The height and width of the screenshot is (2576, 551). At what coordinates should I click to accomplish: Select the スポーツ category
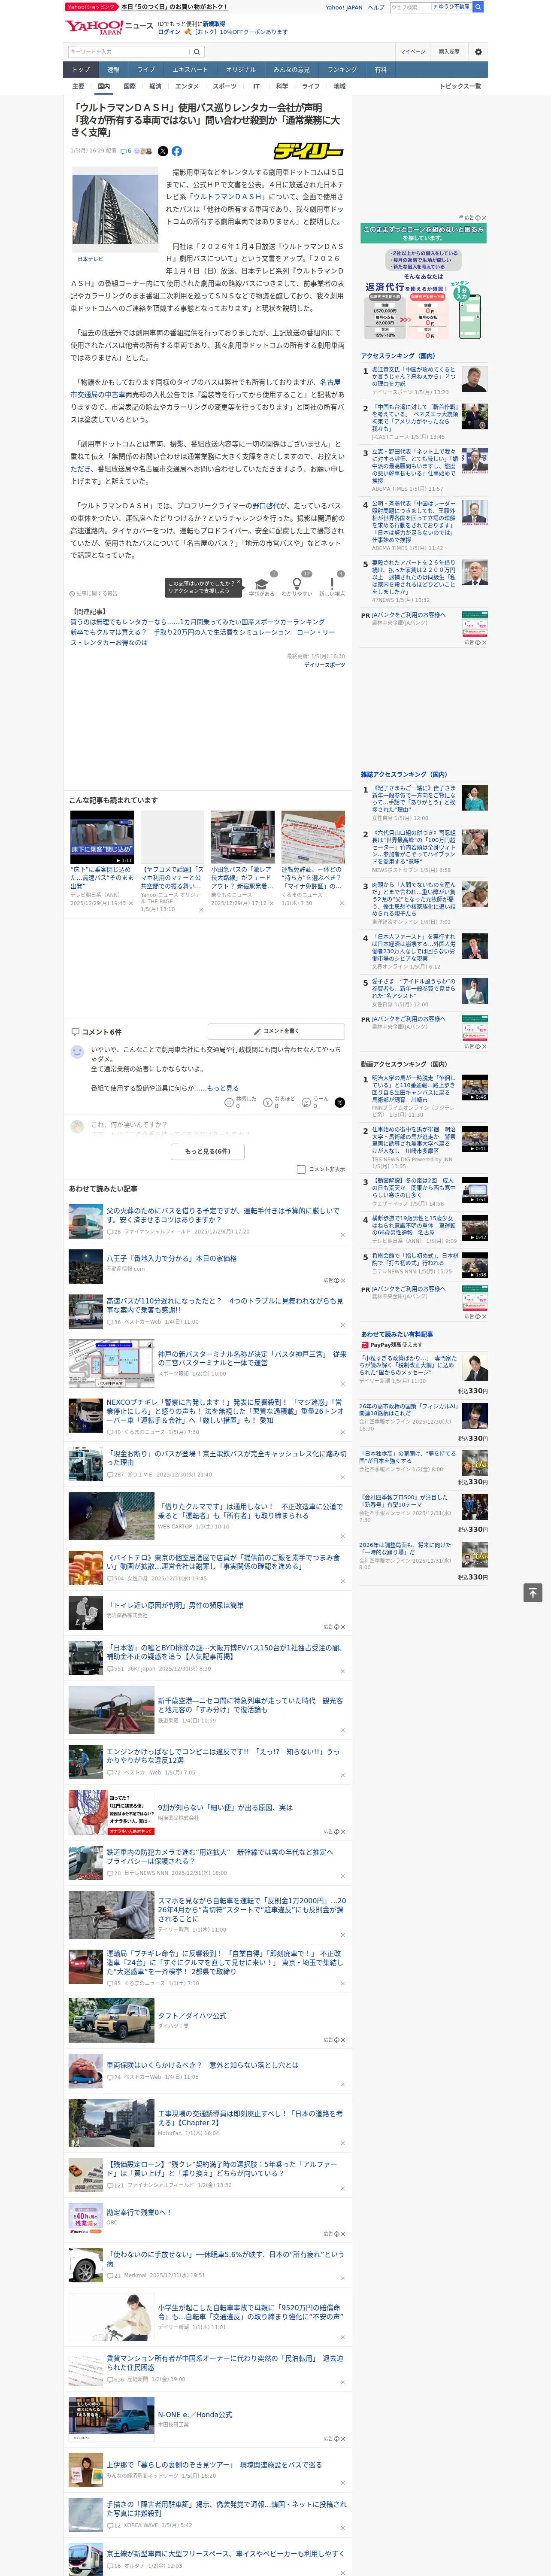point(225,86)
